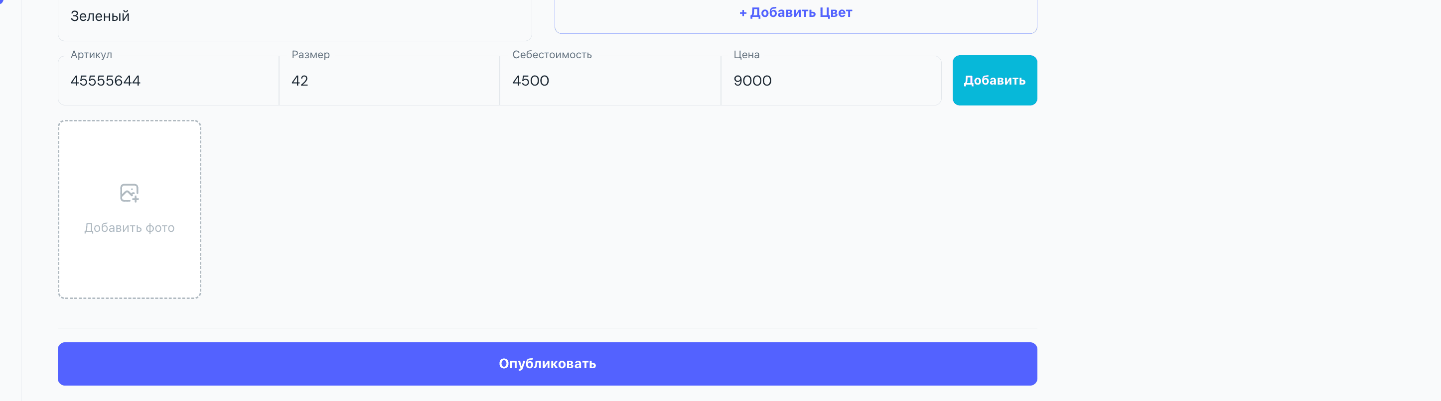Select the Артикул input field

(x=168, y=81)
